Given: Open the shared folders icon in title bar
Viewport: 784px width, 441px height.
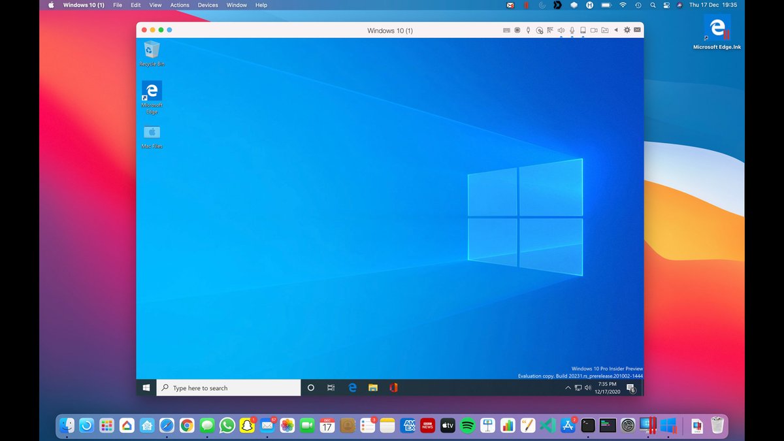Looking at the screenshot, I should click(605, 30).
